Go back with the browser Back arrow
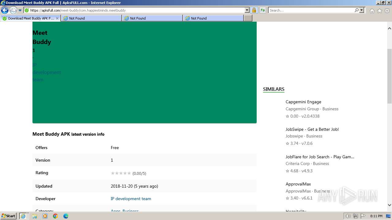The image size is (392, 220). 5,10
